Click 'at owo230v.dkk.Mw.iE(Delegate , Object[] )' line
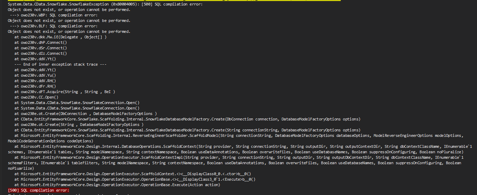 pyautogui.click(x=61, y=37)
